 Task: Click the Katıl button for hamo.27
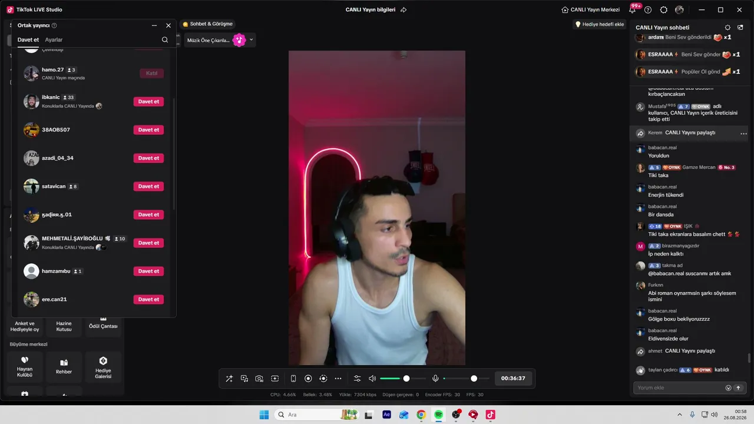coord(151,73)
